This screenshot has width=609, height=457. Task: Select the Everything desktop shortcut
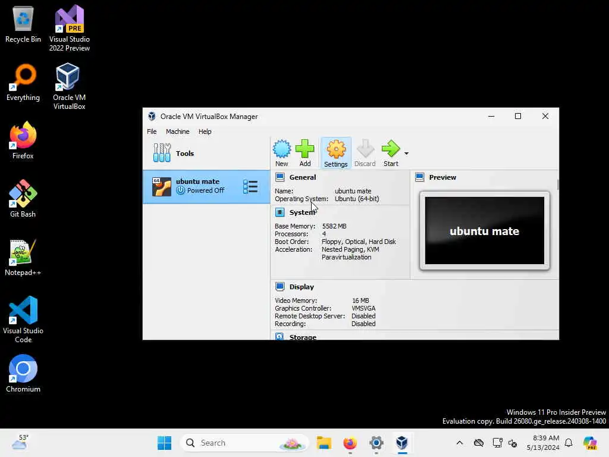tap(23, 83)
